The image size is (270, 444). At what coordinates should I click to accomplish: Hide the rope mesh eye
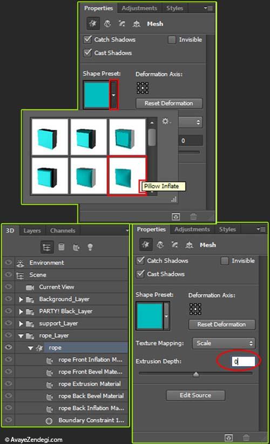(9, 347)
